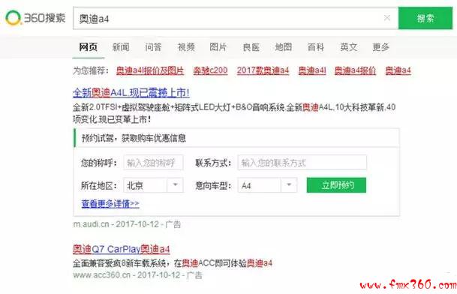The image size is (457, 294).
Task: Switch to the 新闻 tab
Action: [121, 47]
